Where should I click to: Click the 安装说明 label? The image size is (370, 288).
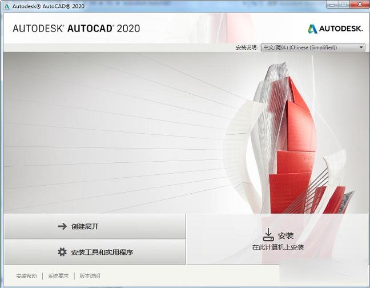tap(247, 47)
